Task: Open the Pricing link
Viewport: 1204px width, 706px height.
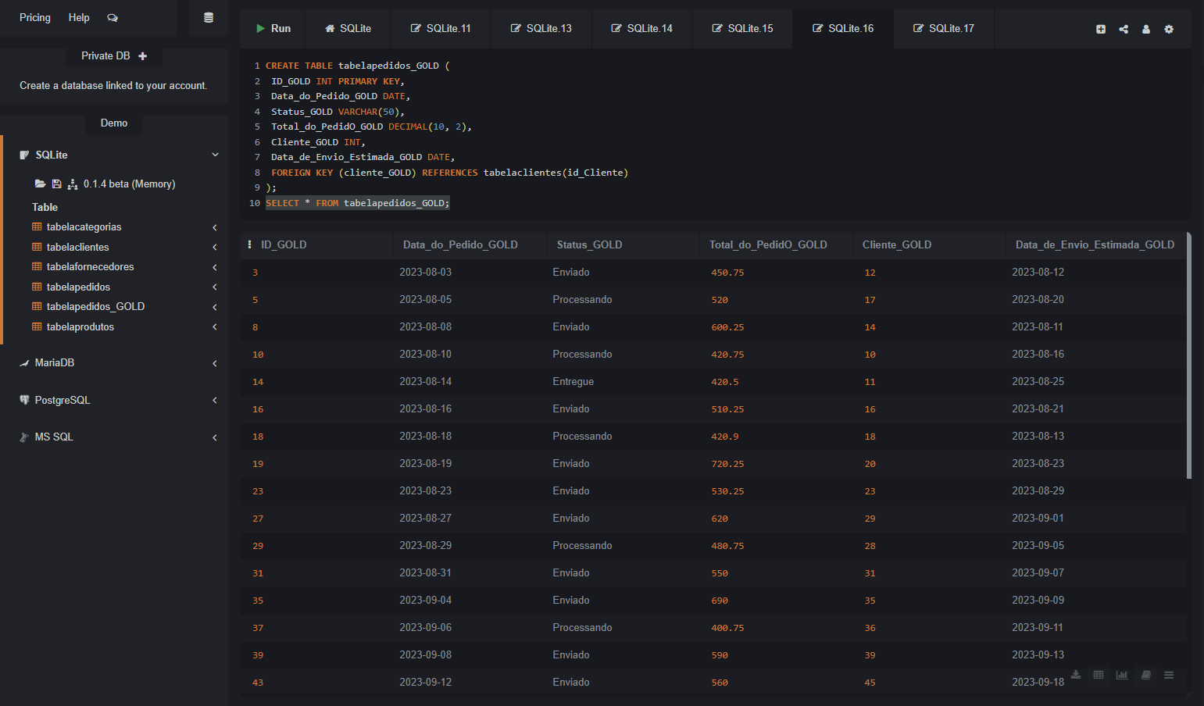Action: [x=35, y=18]
